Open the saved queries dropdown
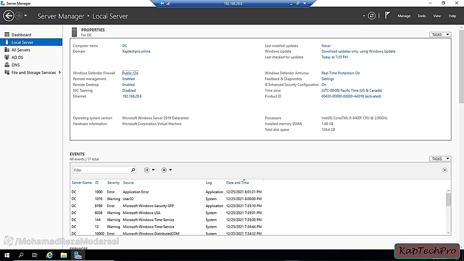464x261 pixels. pos(167,170)
